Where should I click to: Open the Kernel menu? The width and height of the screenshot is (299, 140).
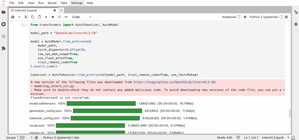(52, 3)
